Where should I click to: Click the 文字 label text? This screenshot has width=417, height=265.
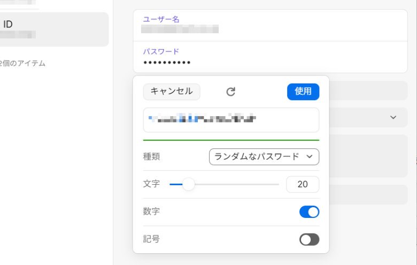click(151, 184)
